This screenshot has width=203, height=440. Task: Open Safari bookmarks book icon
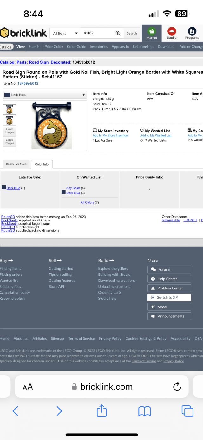click(x=144, y=411)
